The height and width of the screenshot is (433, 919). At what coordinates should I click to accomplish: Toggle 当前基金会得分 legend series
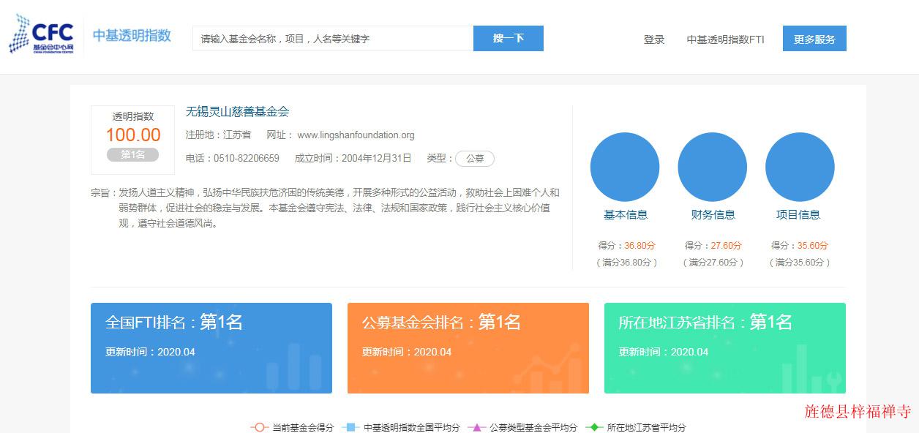click(x=292, y=427)
